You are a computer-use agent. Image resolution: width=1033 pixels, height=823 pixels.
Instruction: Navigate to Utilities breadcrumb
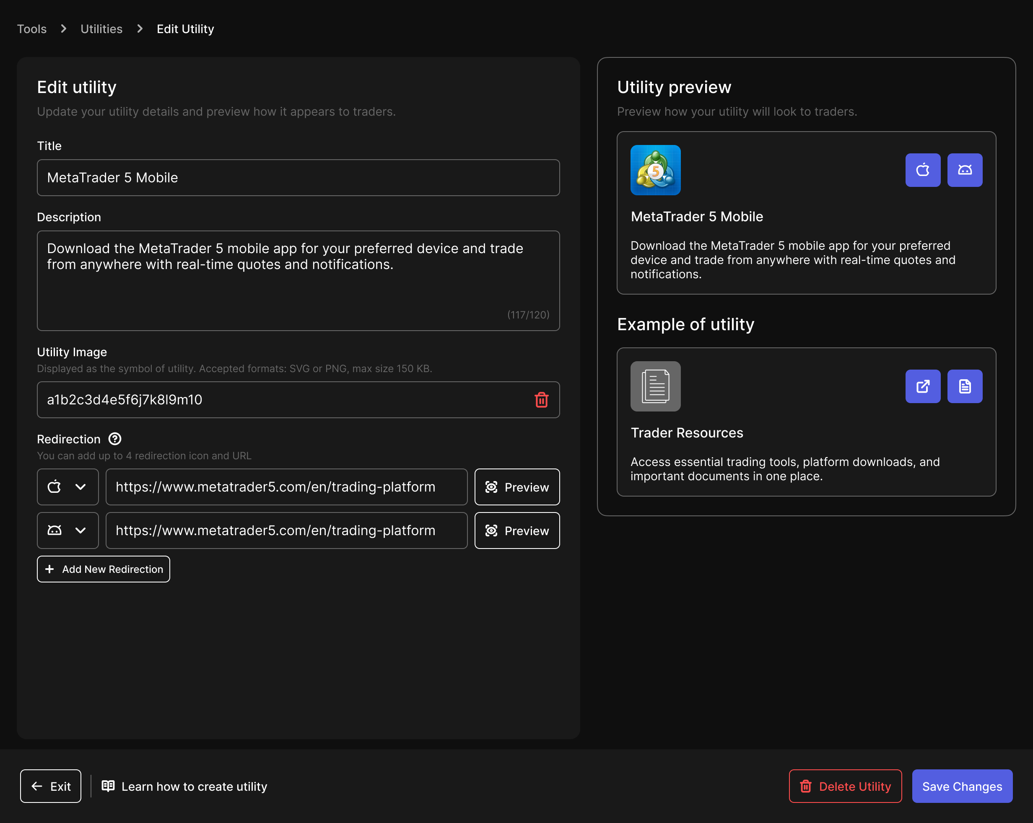click(101, 29)
